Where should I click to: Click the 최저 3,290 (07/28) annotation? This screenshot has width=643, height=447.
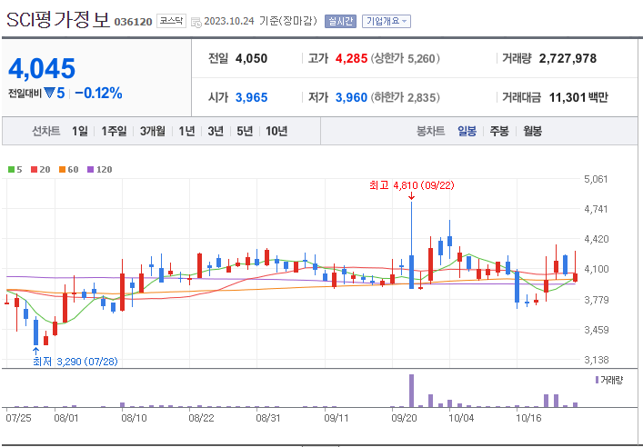(x=75, y=362)
